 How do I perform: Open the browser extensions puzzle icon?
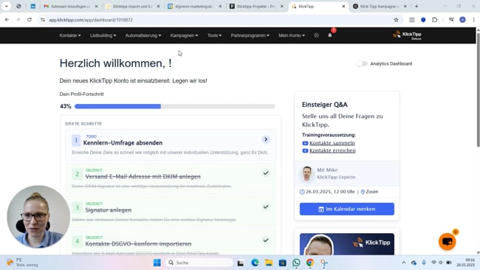(434, 20)
